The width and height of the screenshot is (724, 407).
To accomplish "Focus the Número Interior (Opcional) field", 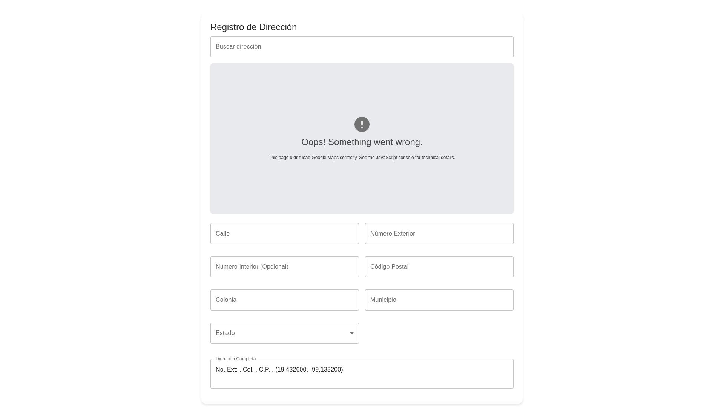I will (285, 267).
